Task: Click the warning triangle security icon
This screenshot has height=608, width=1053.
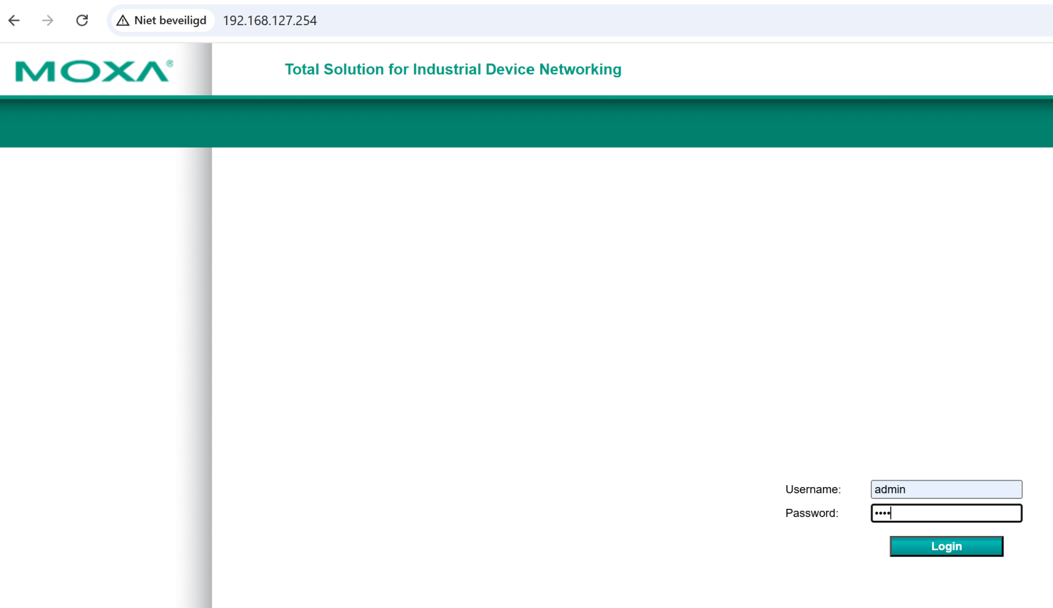Action: click(x=123, y=21)
